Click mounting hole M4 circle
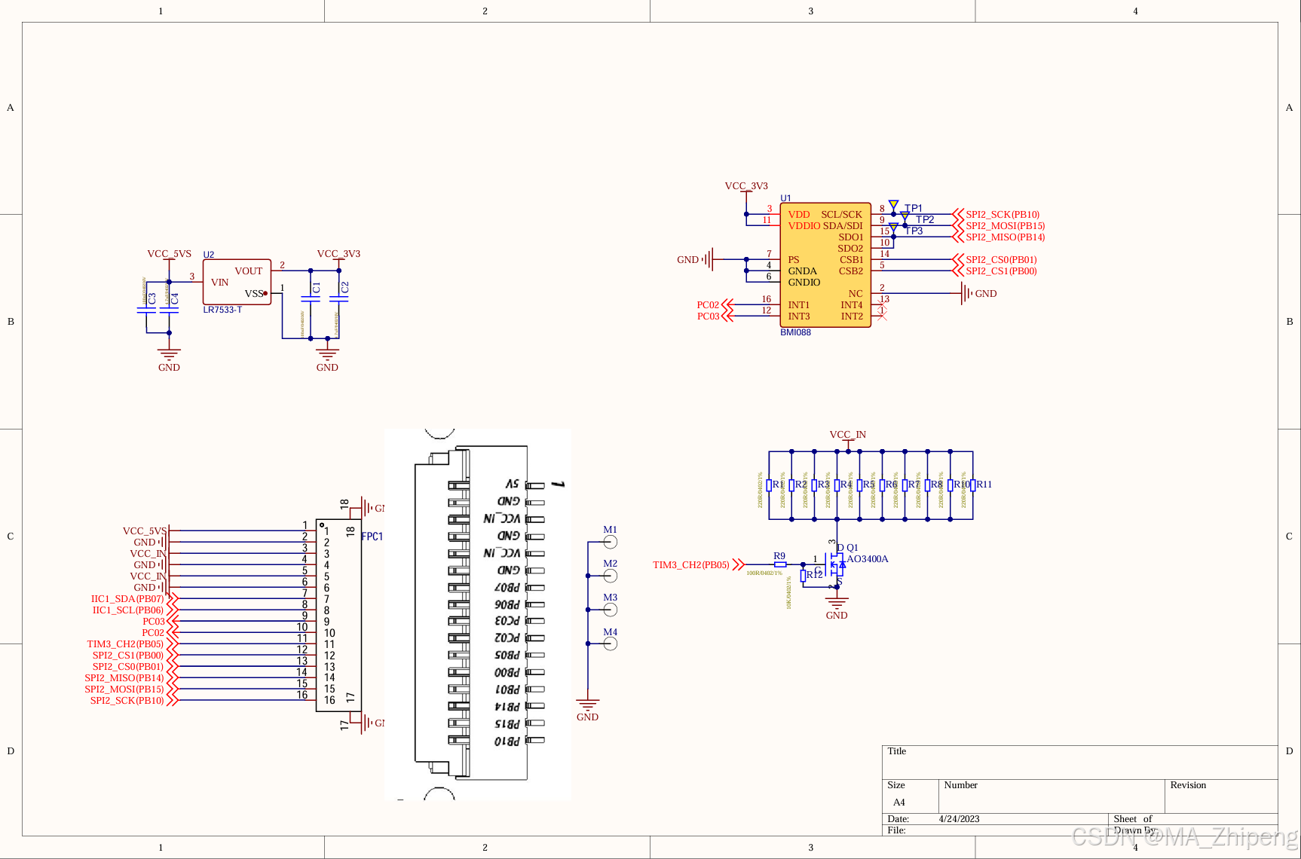Image resolution: width=1301 pixels, height=859 pixels. [x=611, y=643]
